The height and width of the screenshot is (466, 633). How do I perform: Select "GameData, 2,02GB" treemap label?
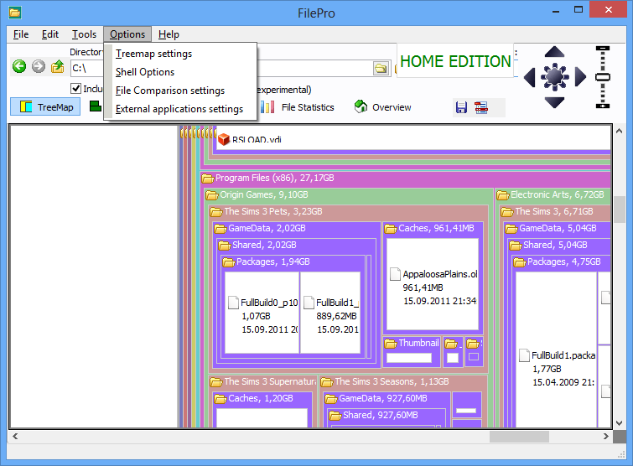click(x=267, y=228)
